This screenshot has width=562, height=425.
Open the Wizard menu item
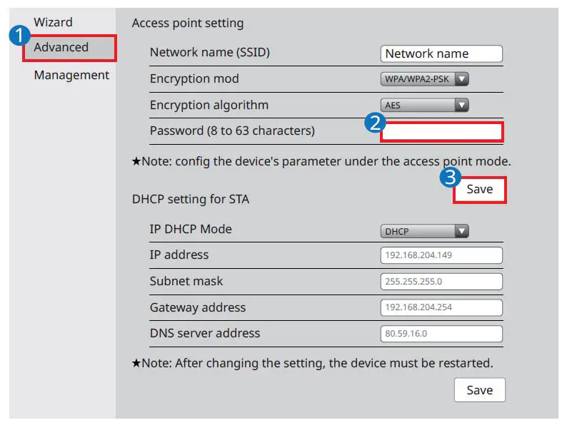[53, 22]
